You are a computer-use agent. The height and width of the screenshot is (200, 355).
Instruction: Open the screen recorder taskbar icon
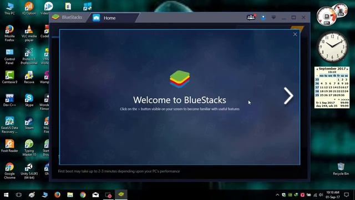tap(108, 195)
